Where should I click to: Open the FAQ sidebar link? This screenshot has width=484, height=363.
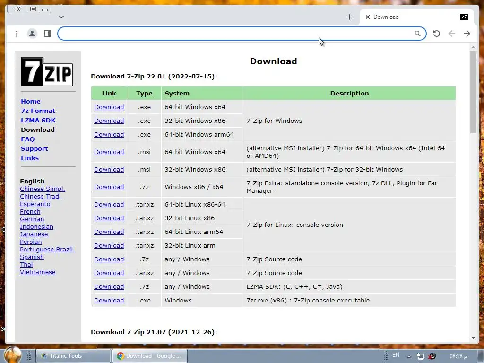28,139
